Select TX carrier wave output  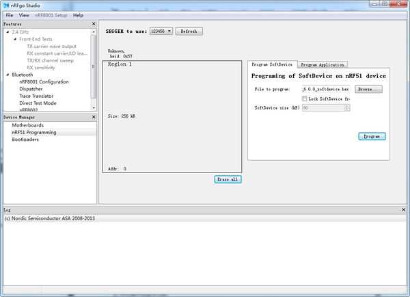point(51,46)
